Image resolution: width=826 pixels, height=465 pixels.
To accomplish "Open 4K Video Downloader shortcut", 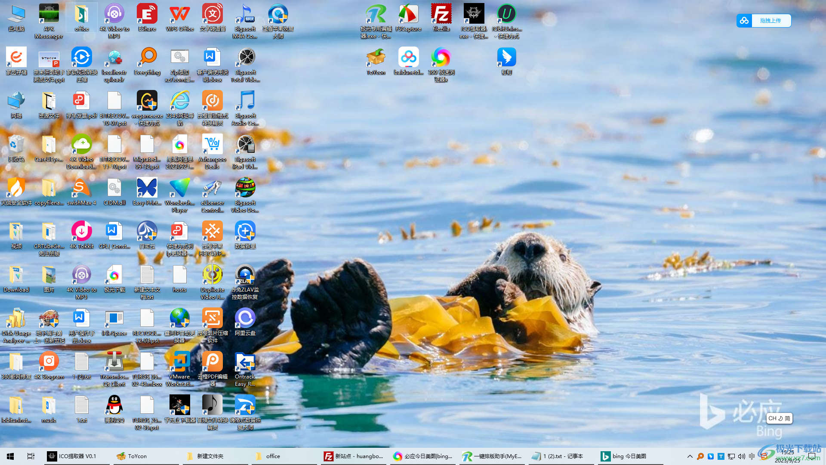I will point(81,151).
